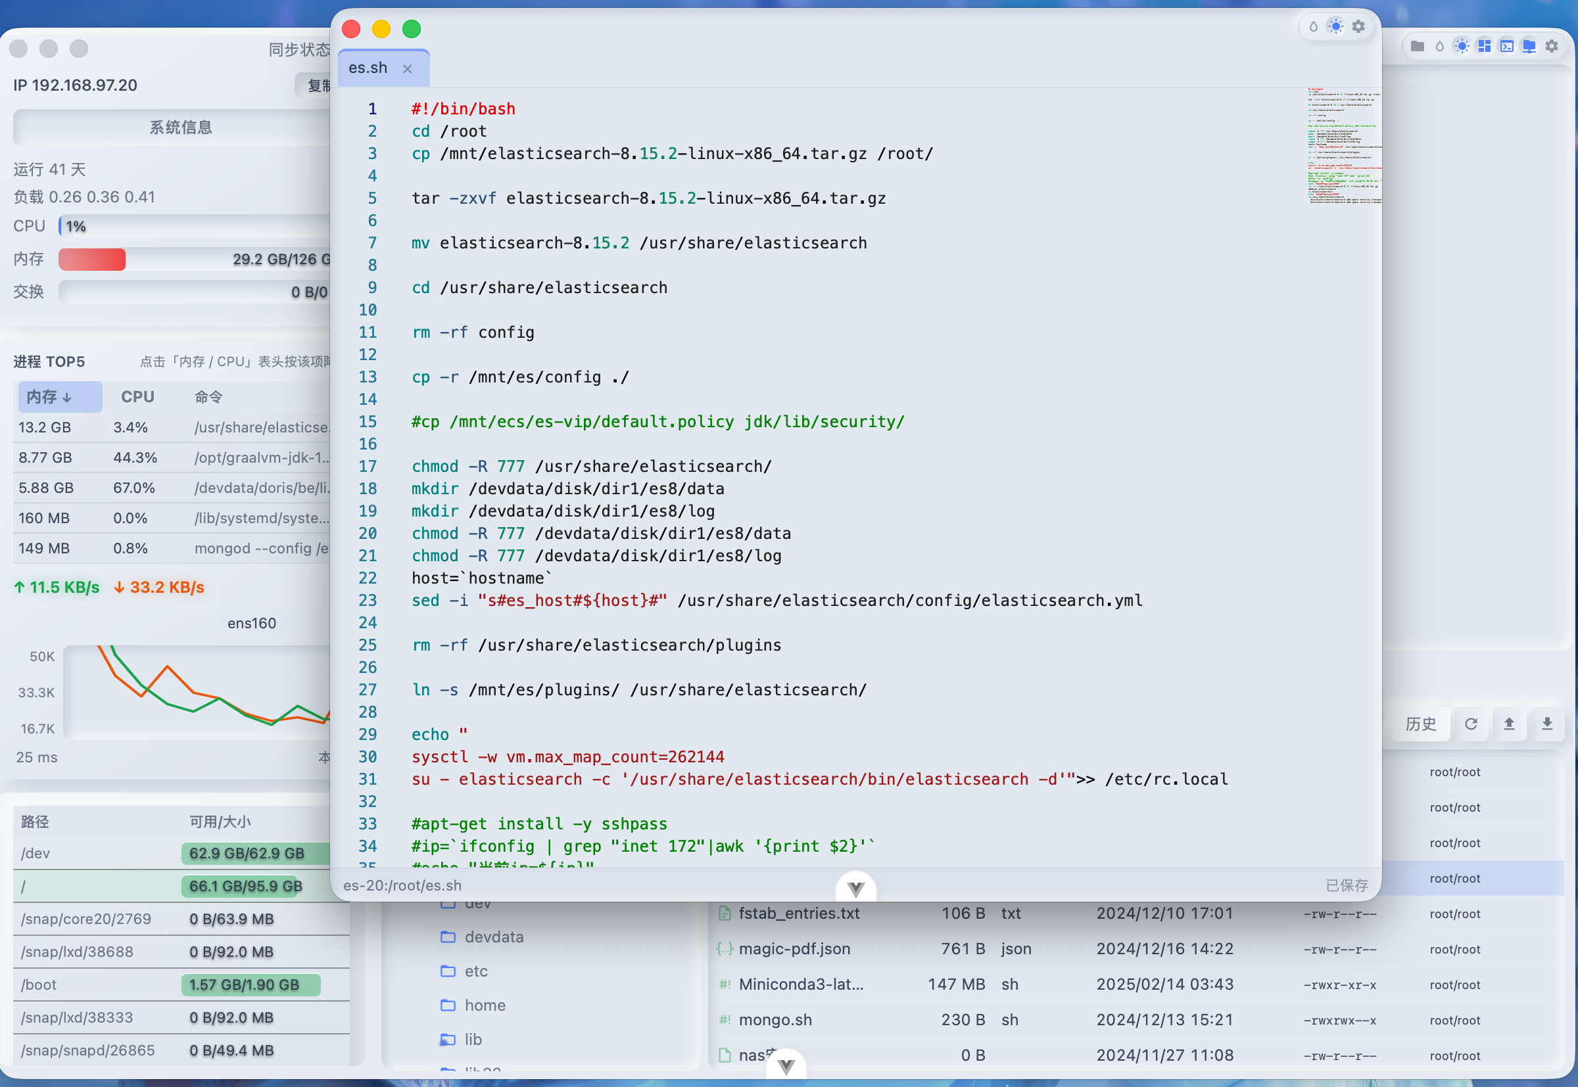This screenshot has width=1578, height=1087.
Task: Click the Vue logo badge at the editor's bottom edge
Action: click(x=856, y=889)
